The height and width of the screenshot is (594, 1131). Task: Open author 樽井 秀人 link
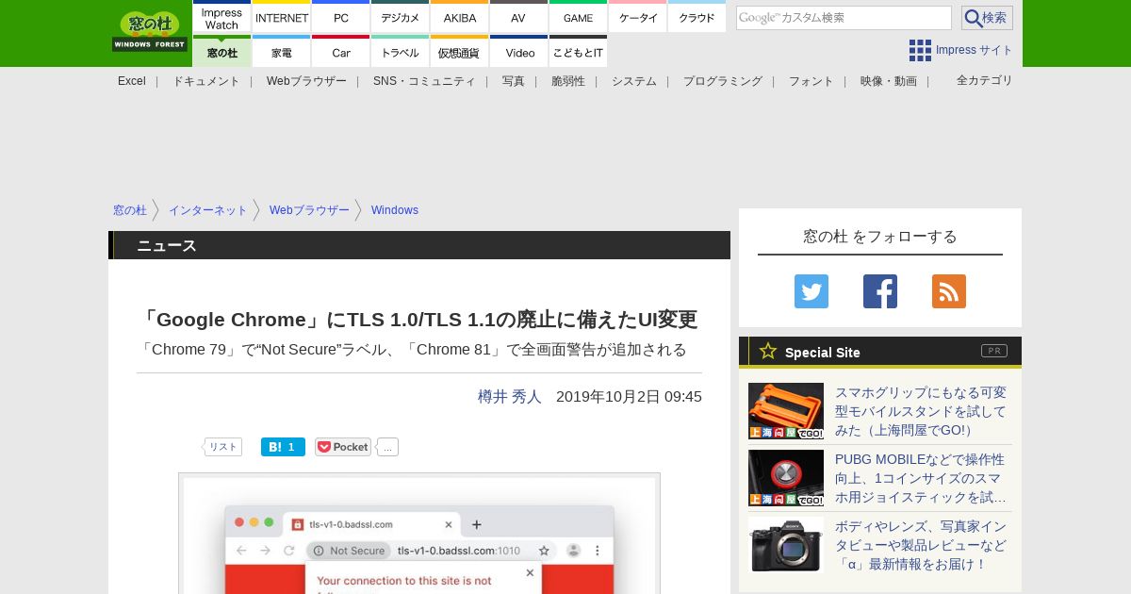click(x=510, y=397)
